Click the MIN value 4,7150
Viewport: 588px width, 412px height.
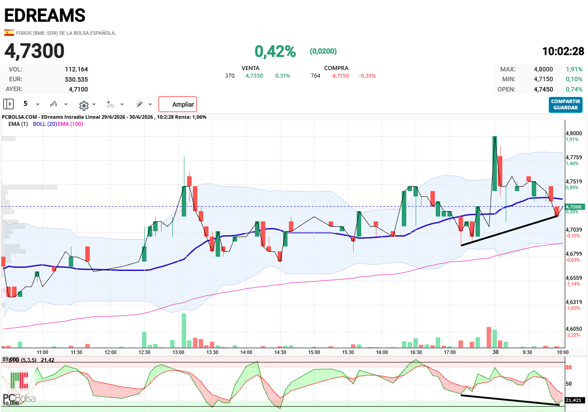(x=543, y=79)
